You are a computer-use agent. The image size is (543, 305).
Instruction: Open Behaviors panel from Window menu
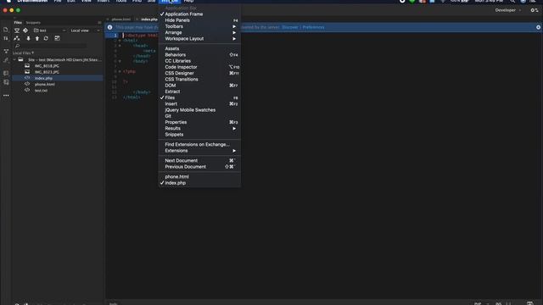200,54
